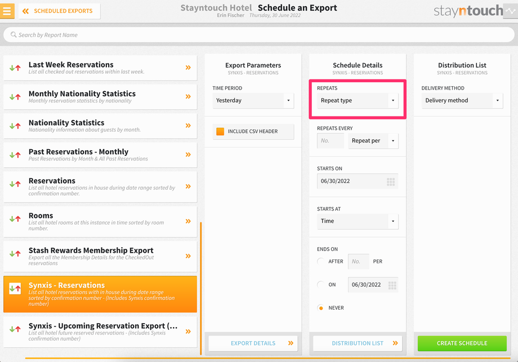The image size is (518, 362).
Task: Click export arrows icon for Past Reservations - Monthly
Action: click(x=15, y=155)
